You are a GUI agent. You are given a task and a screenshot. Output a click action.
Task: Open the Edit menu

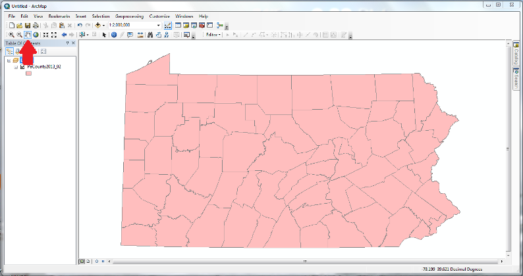pyautogui.click(x=24, y=16)
